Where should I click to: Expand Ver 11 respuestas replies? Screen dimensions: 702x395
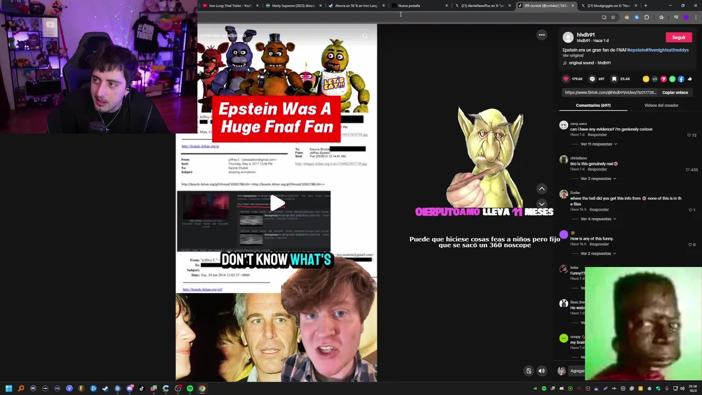(x=598, y=144)
